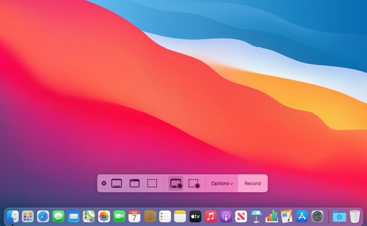Viewport: 367px width, 226px height.
Task: Click the Record button
Action: pyautogui.click(x=253, y=183)
